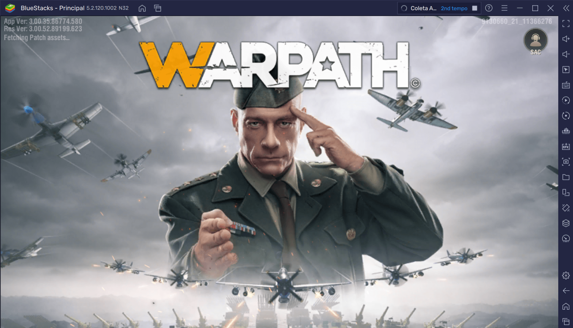573x328 pixels.
Task: Click the 2nd tempo macro label
Action: 454,8
